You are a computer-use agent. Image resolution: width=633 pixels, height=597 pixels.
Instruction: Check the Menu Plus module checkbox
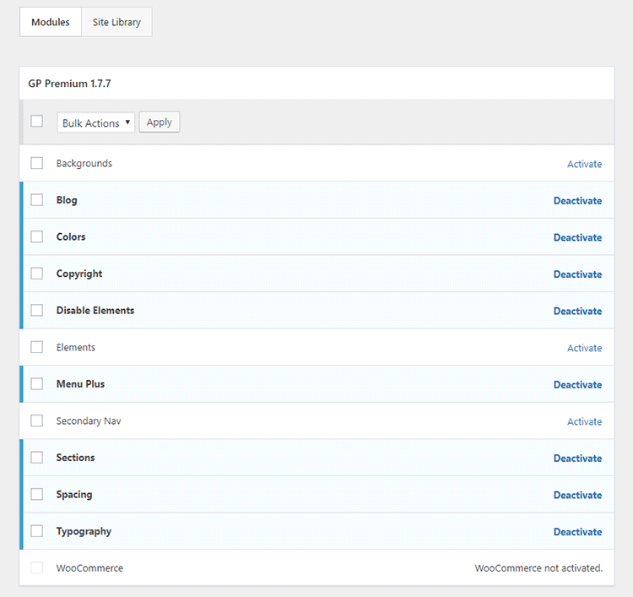(x=37, y=383)
